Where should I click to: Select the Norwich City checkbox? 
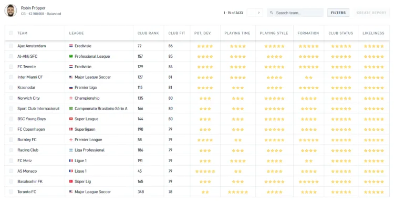tap(11, 98)
